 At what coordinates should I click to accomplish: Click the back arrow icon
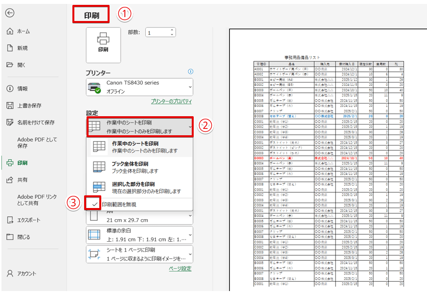(10, 13)
